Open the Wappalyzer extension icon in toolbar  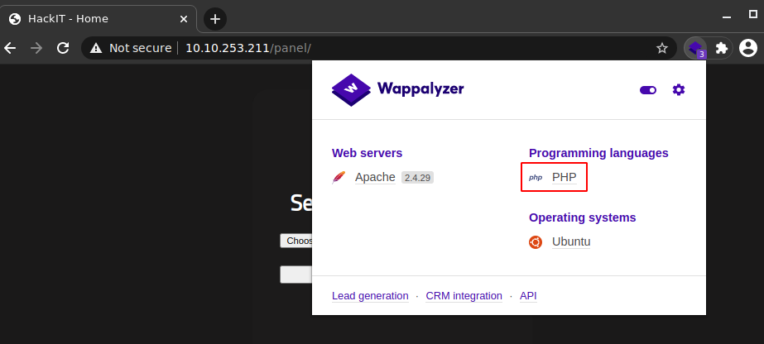pos(696,48)
